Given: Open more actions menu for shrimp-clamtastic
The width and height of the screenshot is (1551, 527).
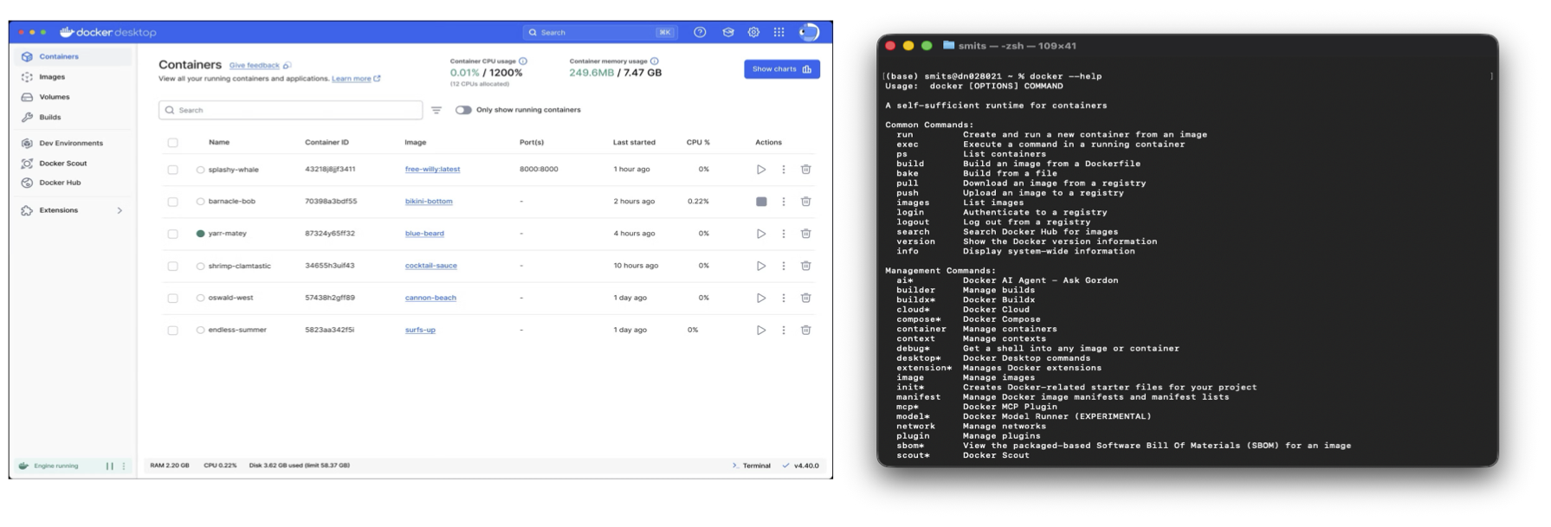Looking at the screenshot, I should (x=784, y=266).
